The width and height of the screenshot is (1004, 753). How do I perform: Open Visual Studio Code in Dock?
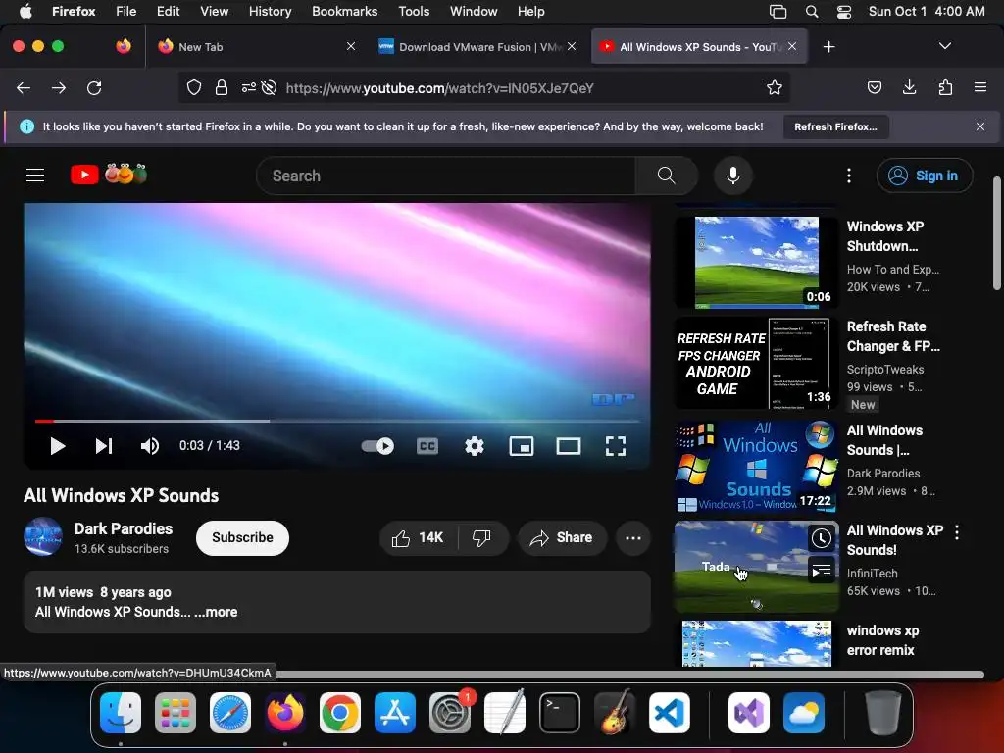[670, 713]
